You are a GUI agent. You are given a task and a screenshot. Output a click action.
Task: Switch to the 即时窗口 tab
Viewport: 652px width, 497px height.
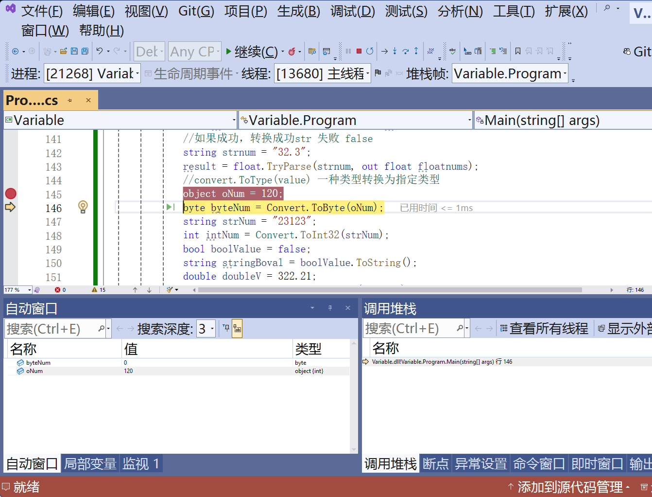pos(598,464)
